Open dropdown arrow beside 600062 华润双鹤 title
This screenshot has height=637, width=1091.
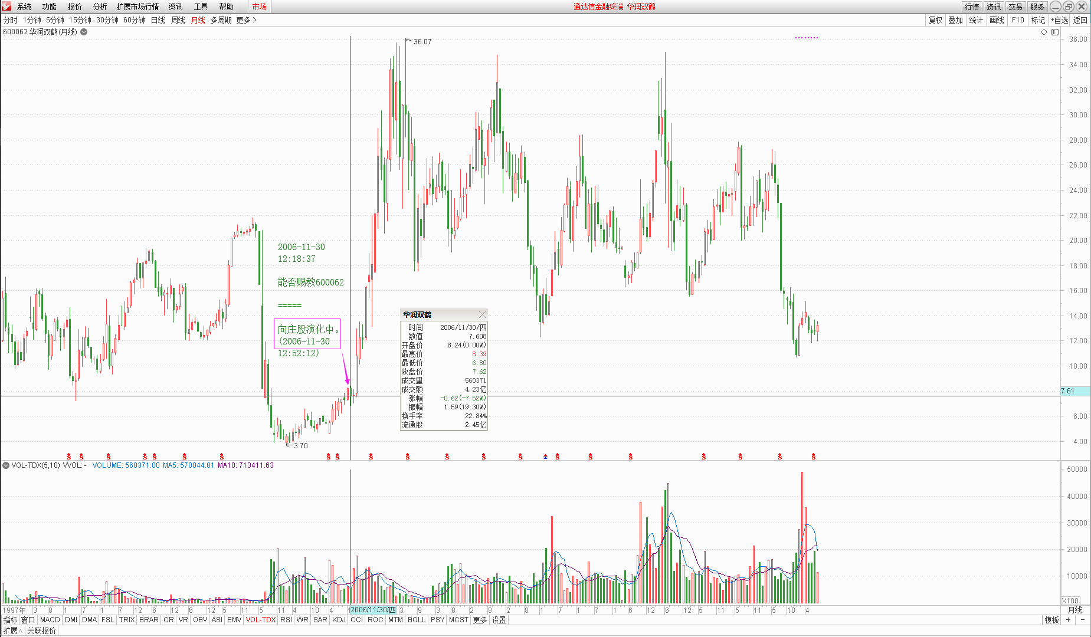point(84,32)
